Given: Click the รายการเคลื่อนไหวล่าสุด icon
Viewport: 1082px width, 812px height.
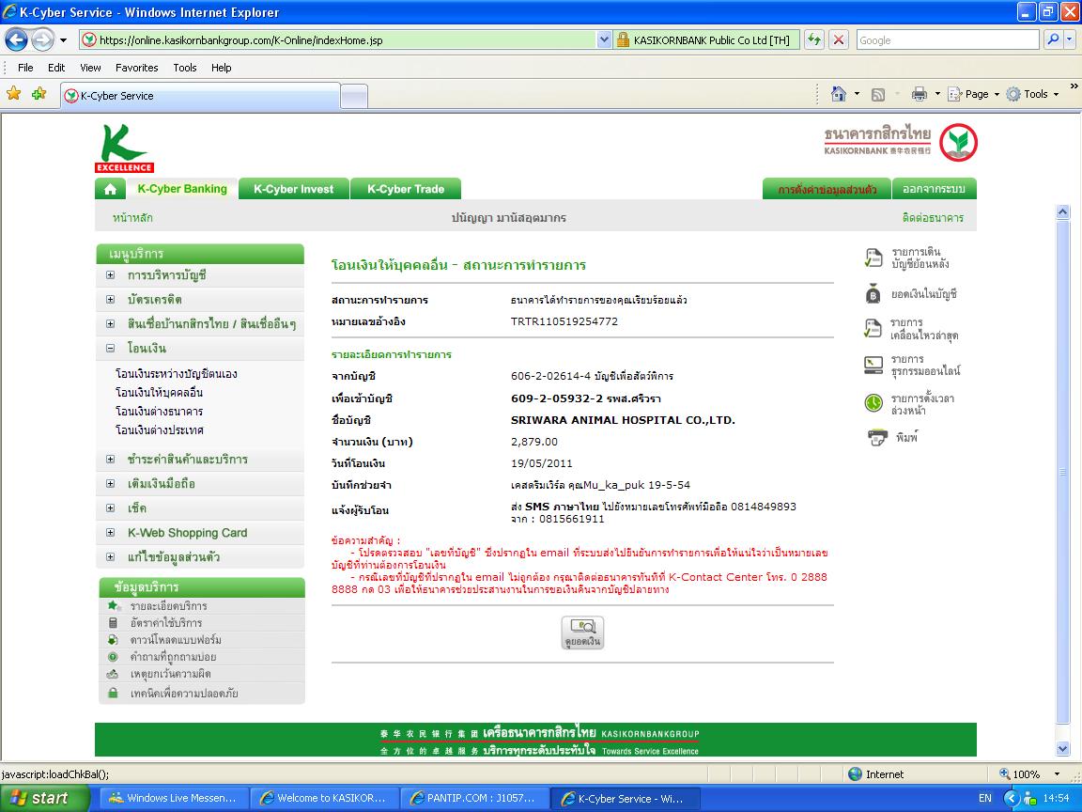Looking at the screenshot, I should 873,329.
